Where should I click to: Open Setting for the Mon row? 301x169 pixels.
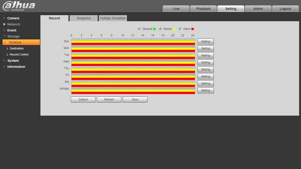(205, 48)
